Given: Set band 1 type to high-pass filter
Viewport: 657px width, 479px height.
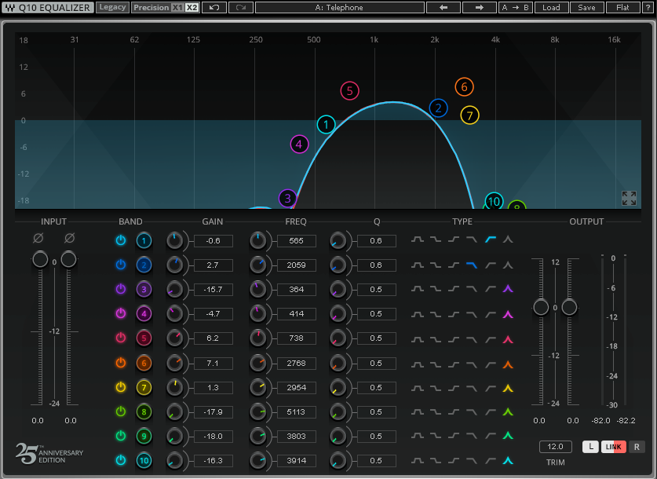Looking at the screenshot, I should (491, 239).
